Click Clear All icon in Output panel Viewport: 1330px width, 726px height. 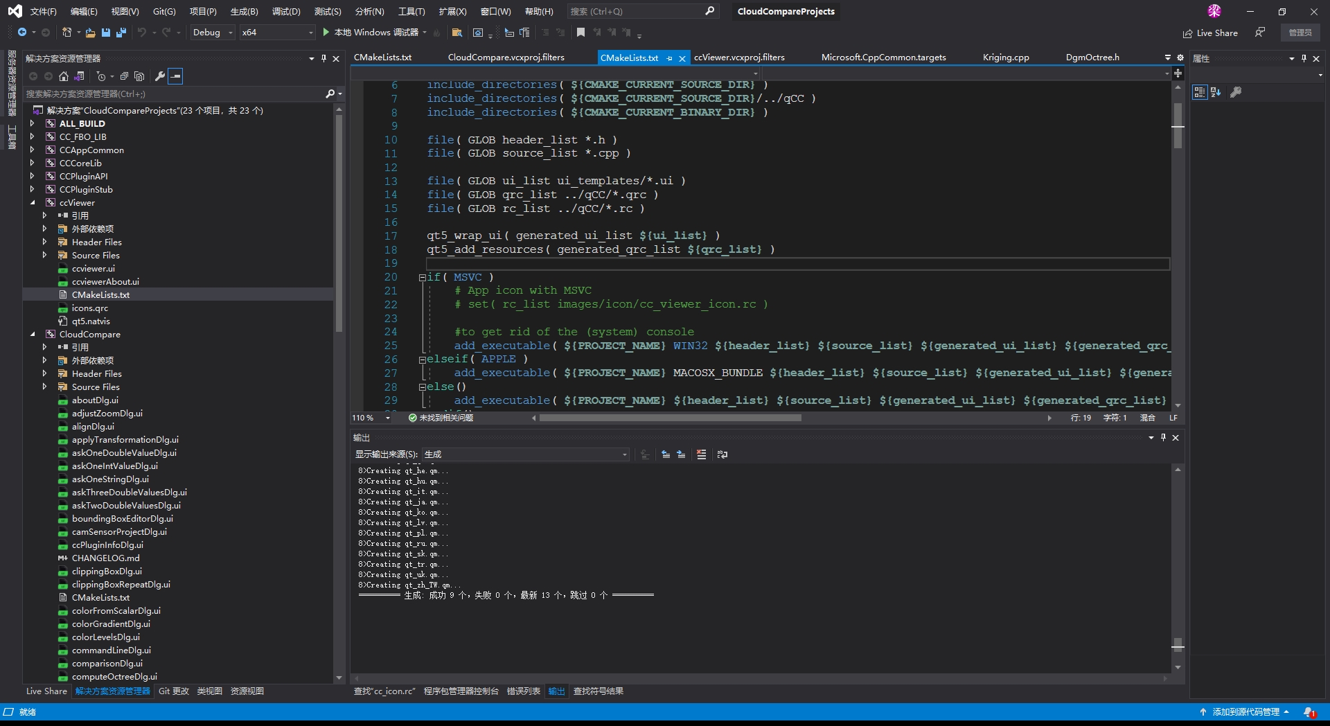(x=701, y=454)
